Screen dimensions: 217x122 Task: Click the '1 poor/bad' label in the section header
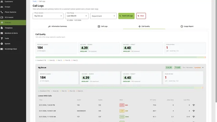[197, 68]
